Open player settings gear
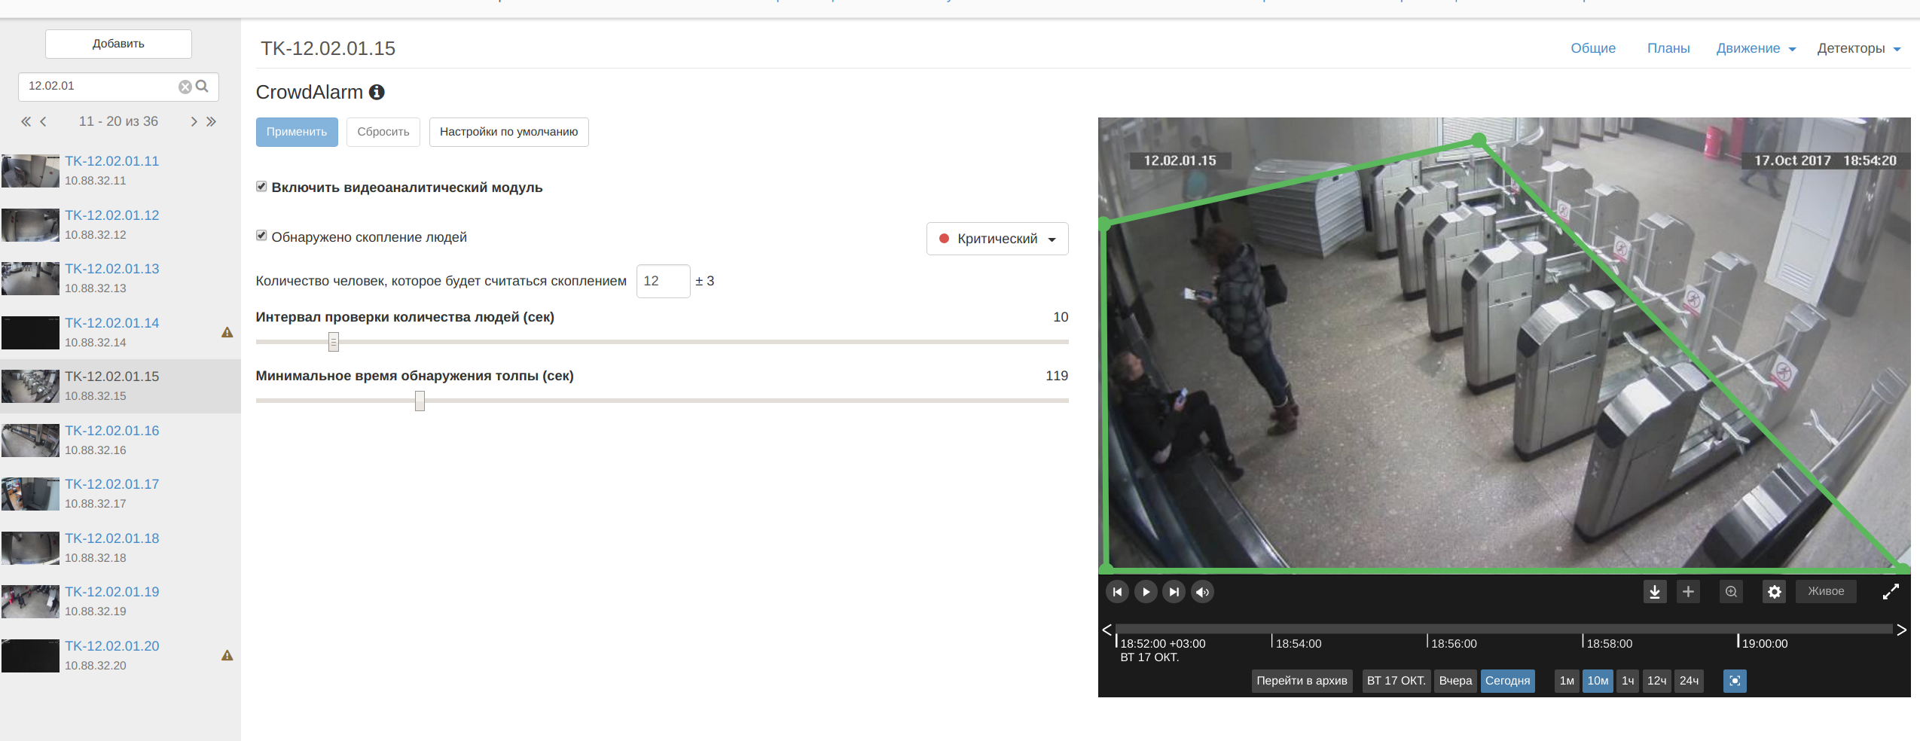Viewport: 1920px width, 741px height. (1775, 592)
